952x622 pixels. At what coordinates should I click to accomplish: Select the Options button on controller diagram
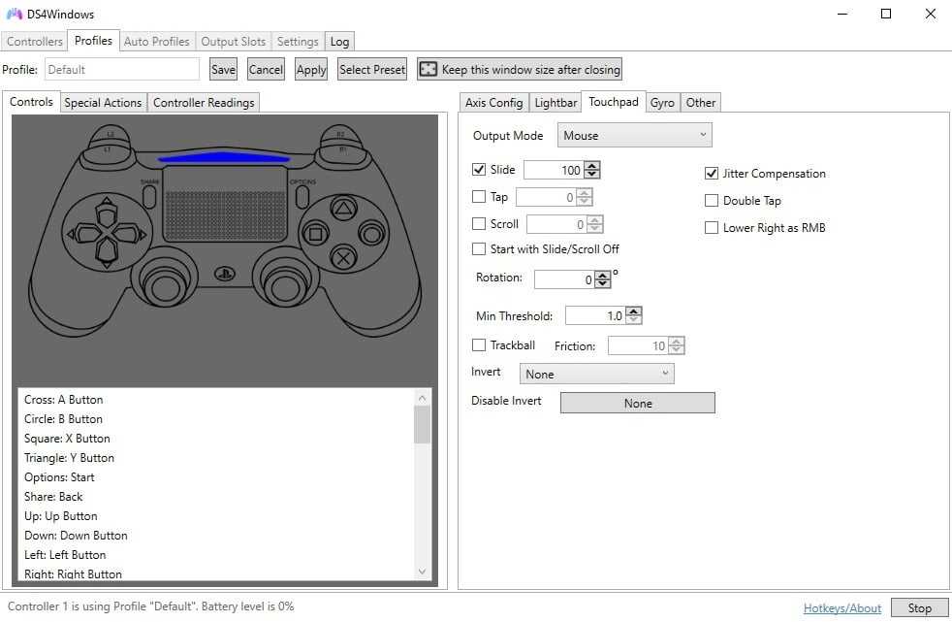[301, 196]
